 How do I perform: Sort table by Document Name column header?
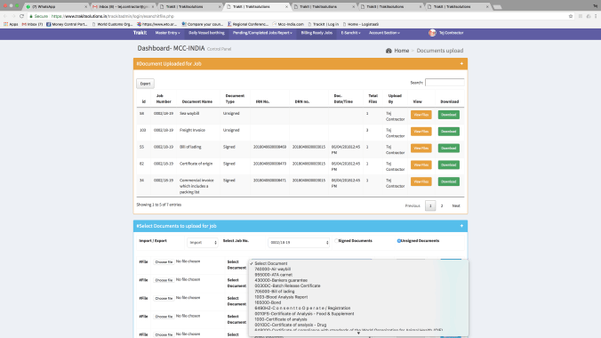point(197,101)
